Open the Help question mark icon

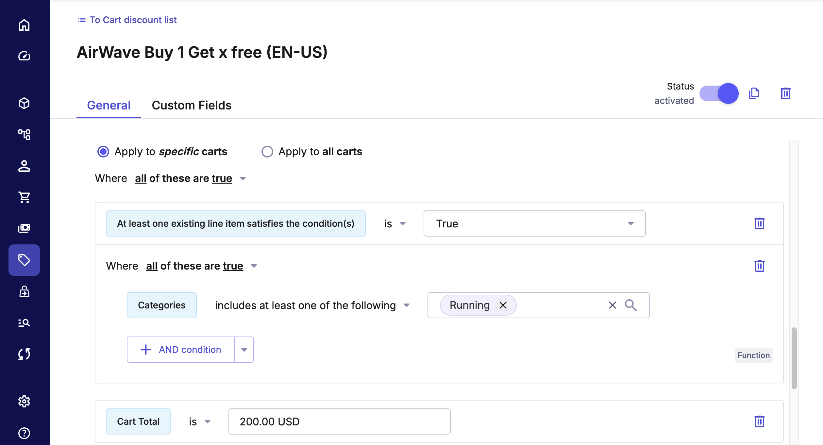click(x=24, y=433)
